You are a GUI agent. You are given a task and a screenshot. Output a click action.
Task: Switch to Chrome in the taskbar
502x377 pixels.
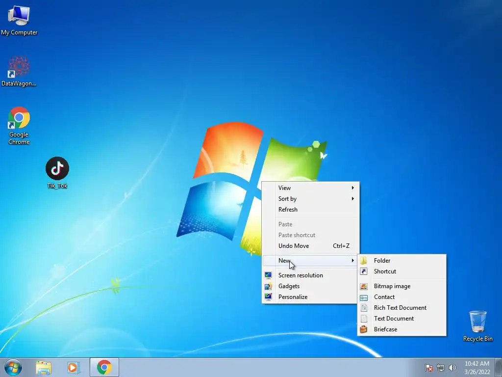point(104,367)
